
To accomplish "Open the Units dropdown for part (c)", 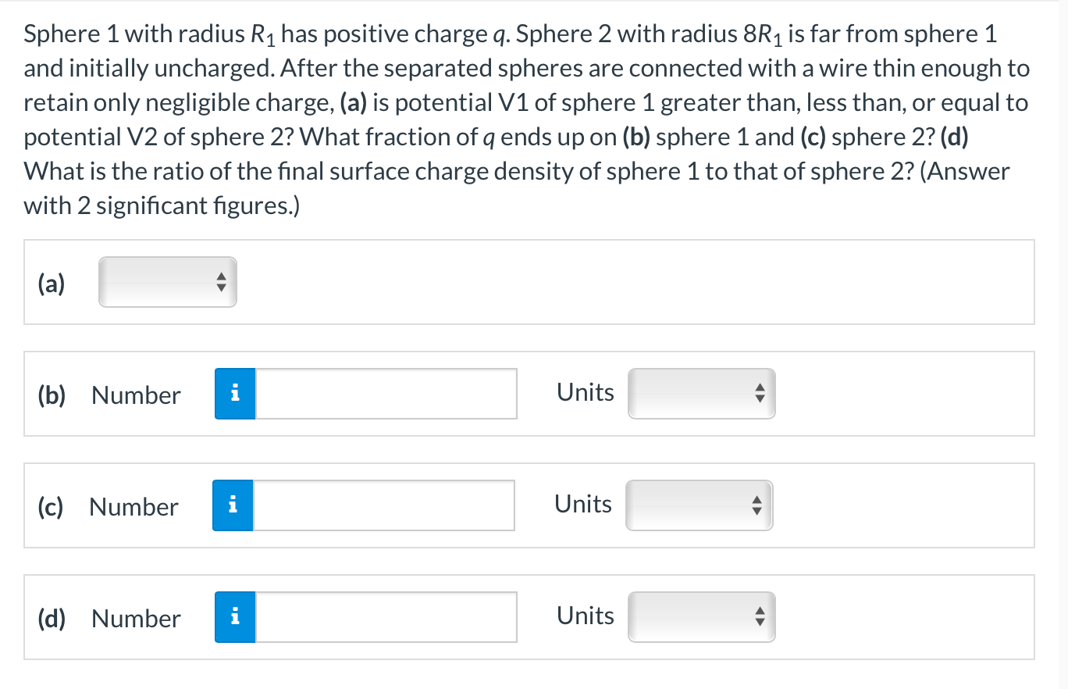I will click(x=698, y=505).
